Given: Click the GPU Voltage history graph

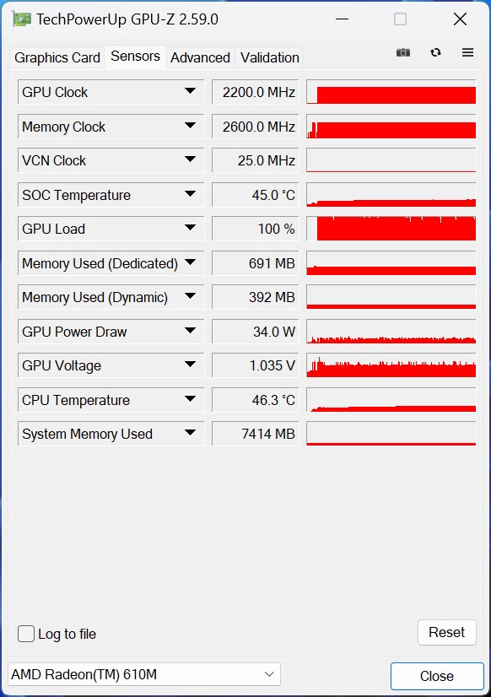Looking at the screenshot, I should tap(391, 365).
